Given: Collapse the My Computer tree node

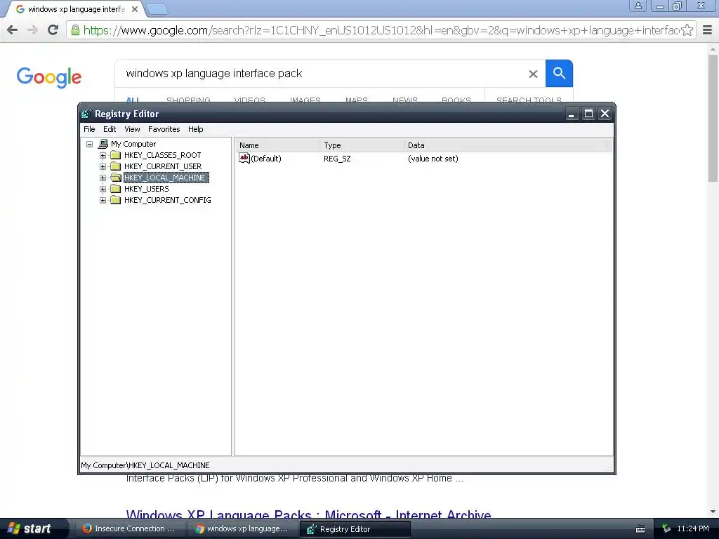Looking at the screenshot, I should click(x=89, y=144).
